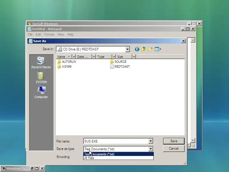The image size is (229, 172).
Task: Choose All Files from type list
Action: 119,158
